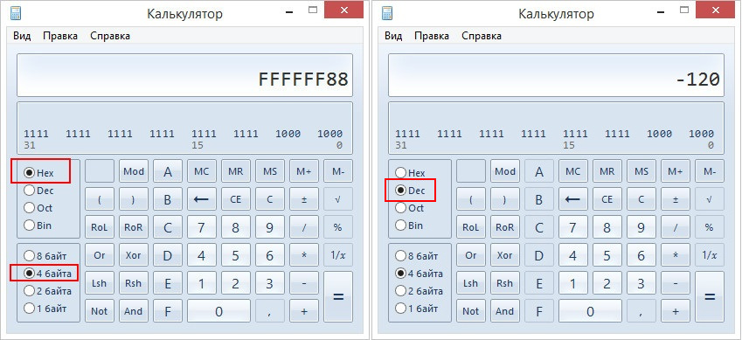Open Вид menu in right calculator
The height and width of the screenshot is (340, 742).
393,36
